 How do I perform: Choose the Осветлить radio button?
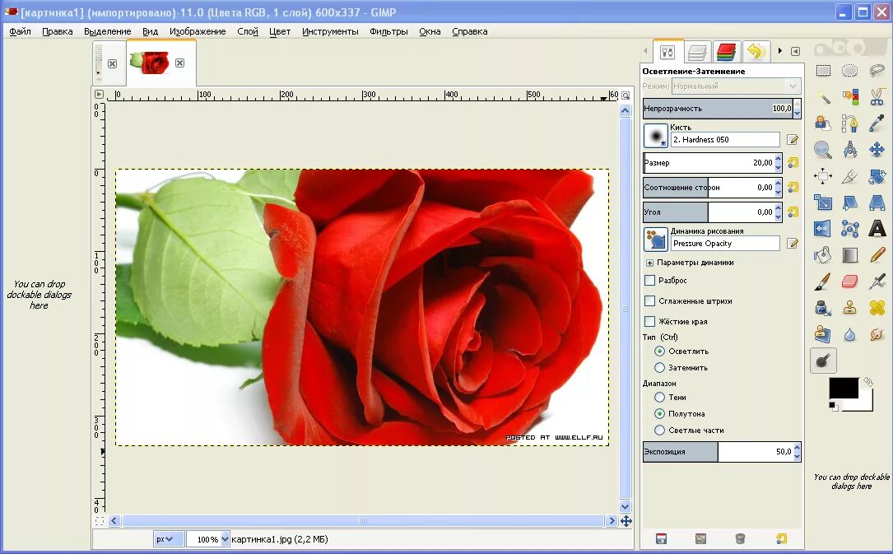pyautogui.click(x=659, y=351)
